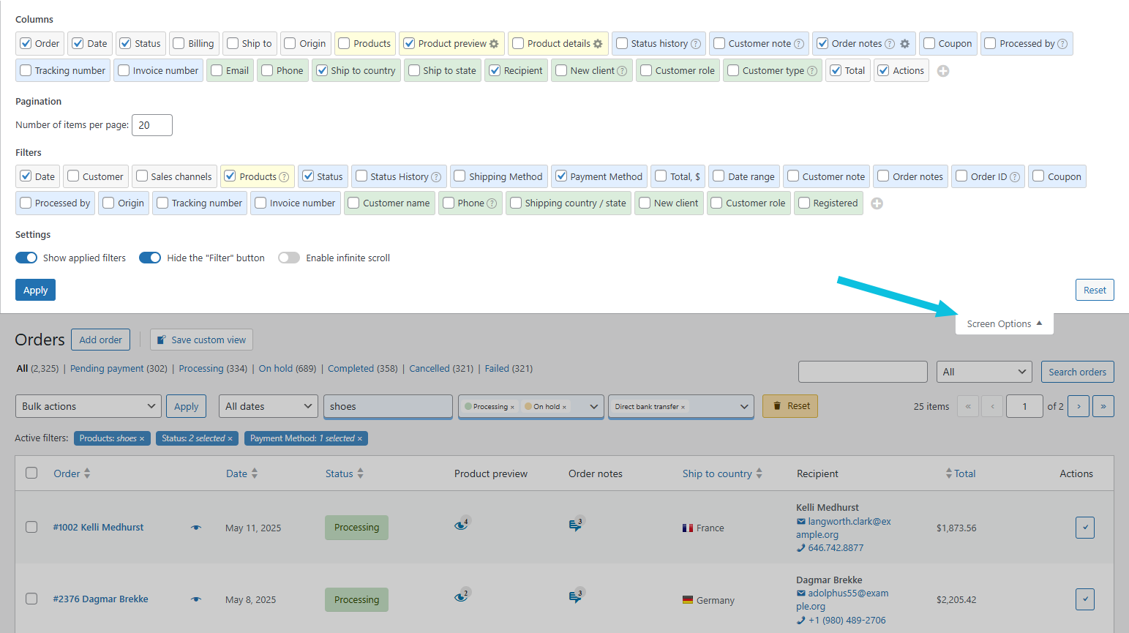Screen dimensions: 1129x633
Task: Click the gear icon on the Order notes column
Action: coord(906,43)
